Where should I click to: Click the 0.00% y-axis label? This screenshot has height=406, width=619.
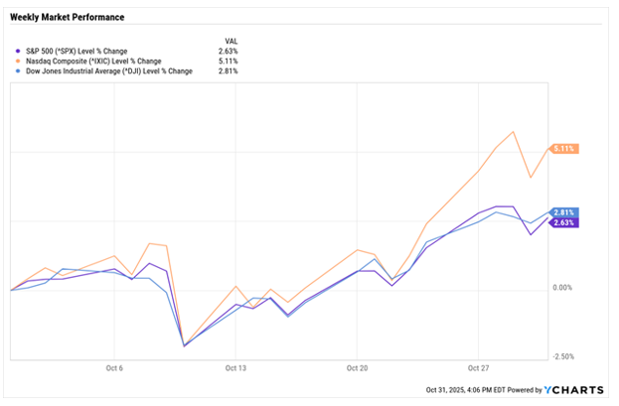point(563,289)
